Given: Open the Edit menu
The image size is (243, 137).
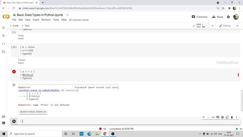Looking at the screenshot, I should click(21, 20).
